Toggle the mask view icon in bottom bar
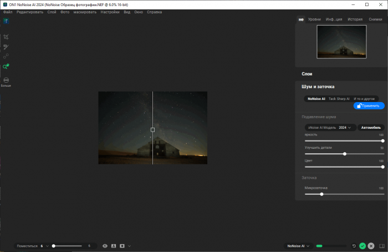 click(122, 245)
